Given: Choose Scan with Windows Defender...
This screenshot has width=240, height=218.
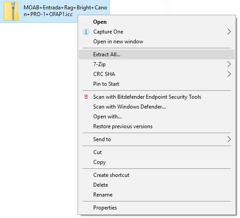Looking at the screenshot, I should point(157,107).
